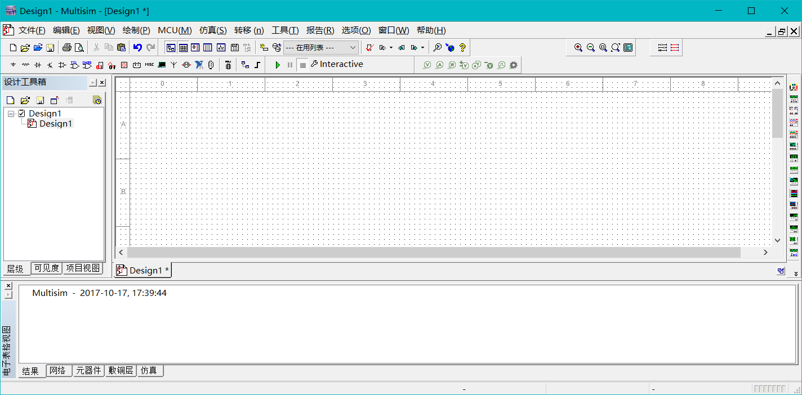Click the canvas horizontal scrollbar thumb
Screen dimensions: 802x395
(x=434, y=253)
